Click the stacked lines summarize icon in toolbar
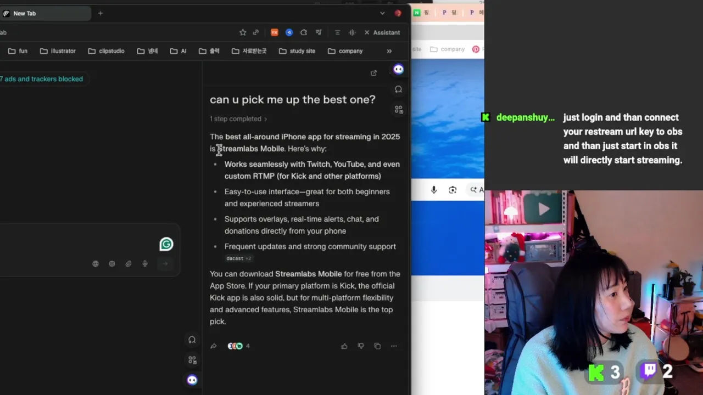703x395 pixels. 337,32
